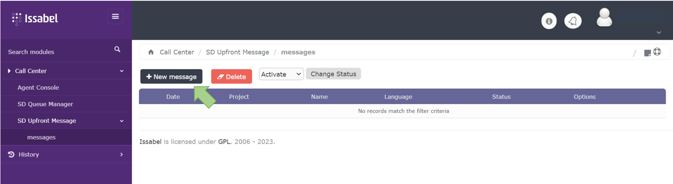
Task: Click the home breadcrumb icon
Action: (x=151, y=52)
